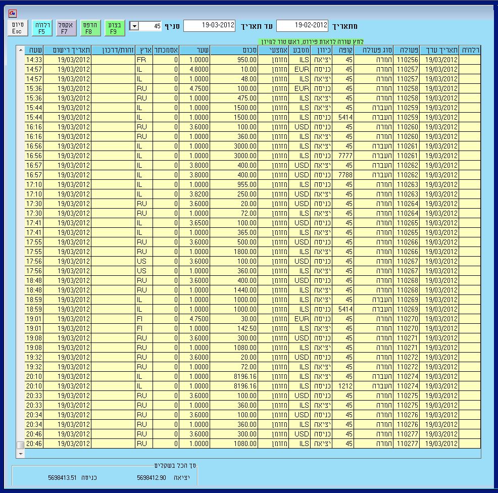
Task: Click operation number 110256
Action: click(407, 60)
